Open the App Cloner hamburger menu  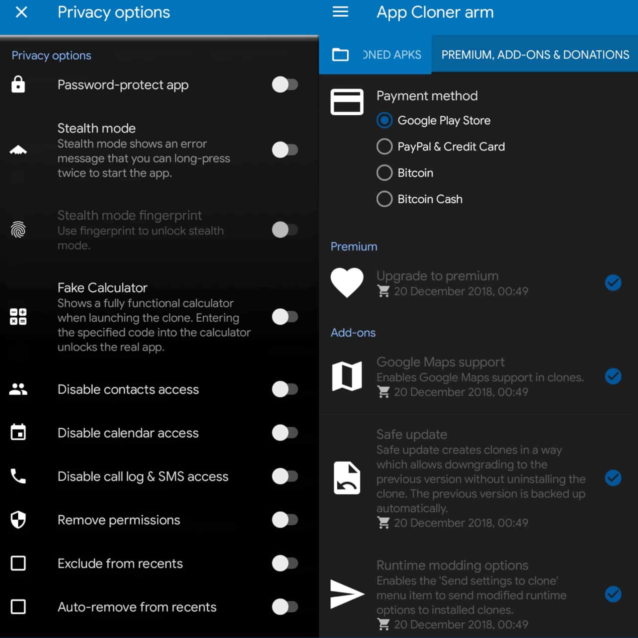tap(340, 12)
